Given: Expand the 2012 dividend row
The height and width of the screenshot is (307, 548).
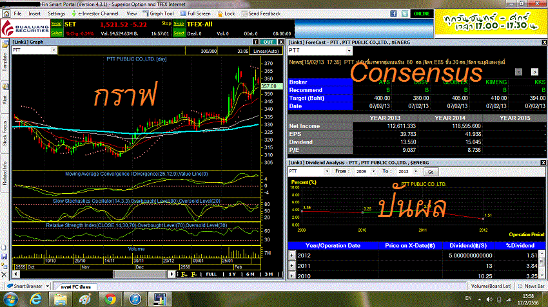Looking at the screenshot, I should point(292,256).
